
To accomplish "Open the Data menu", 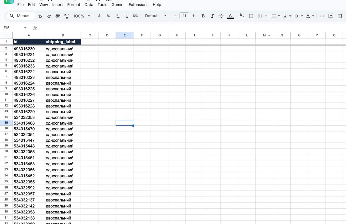I will click(x=89, y=5).
